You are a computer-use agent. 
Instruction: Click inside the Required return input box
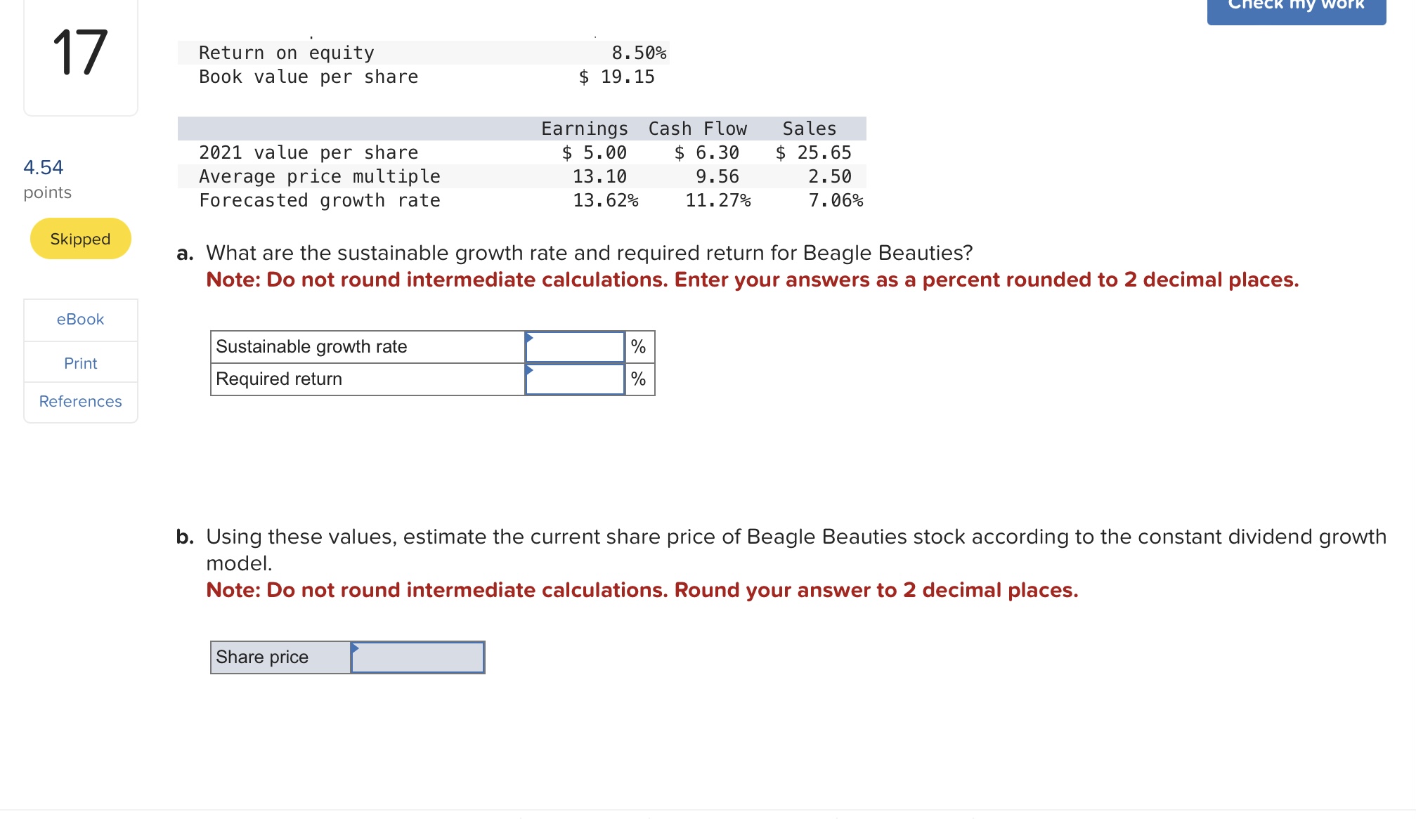point(575,378)
